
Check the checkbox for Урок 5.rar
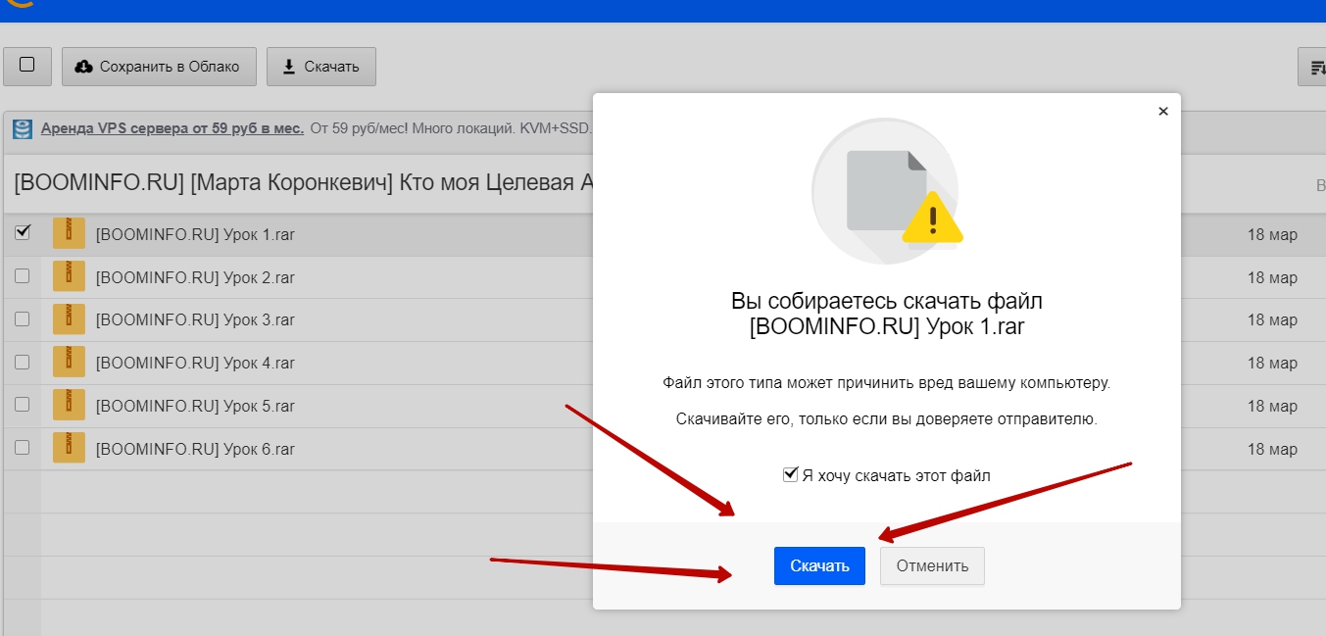tap(23, 405)
